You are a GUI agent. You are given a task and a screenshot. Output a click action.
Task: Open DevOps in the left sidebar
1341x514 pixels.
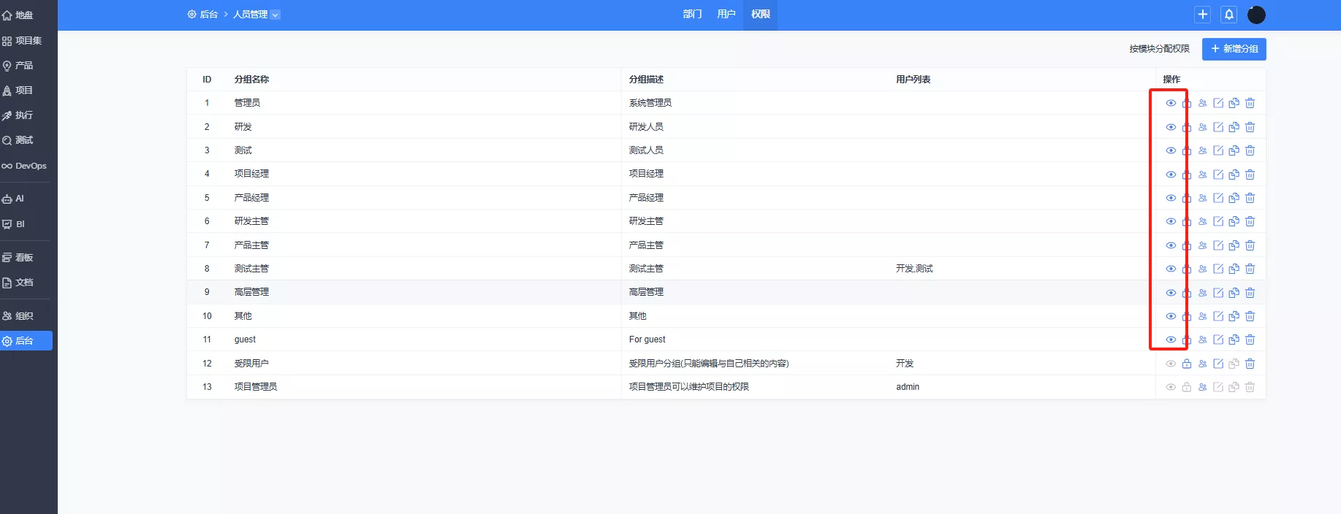pos(25,166)
